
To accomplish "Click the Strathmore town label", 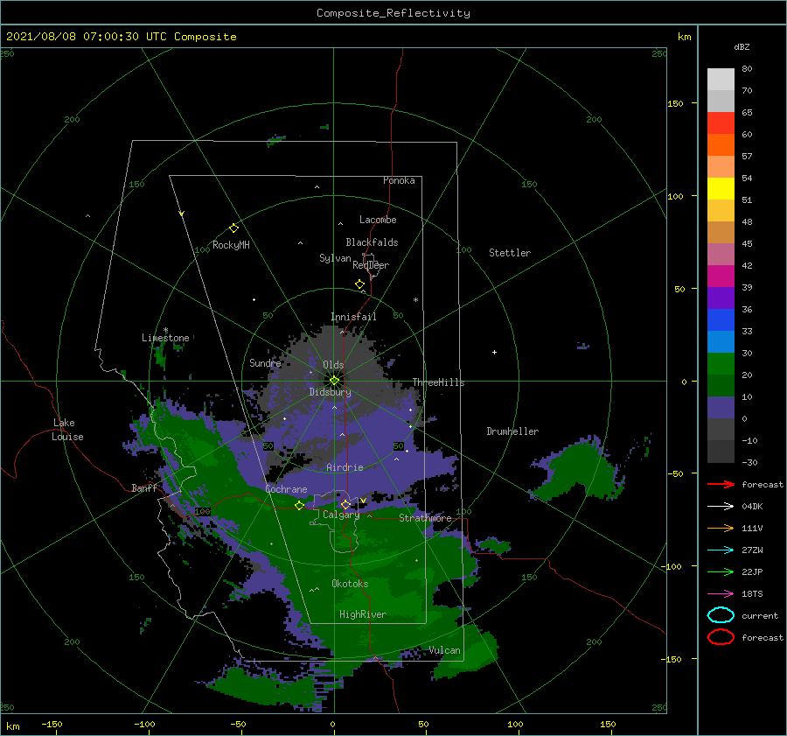I will click(x=425, y=518).
